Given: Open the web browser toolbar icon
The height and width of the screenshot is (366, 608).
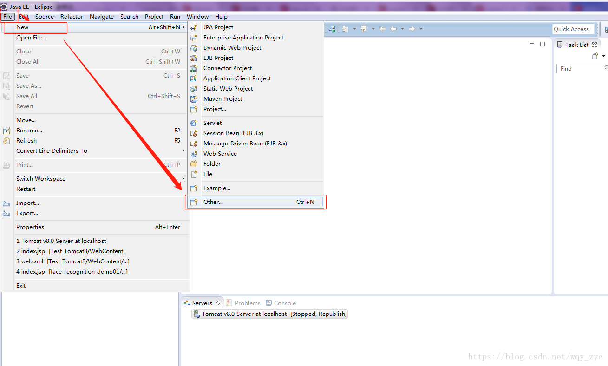Looking at the screenshot, I should point(332,29).
